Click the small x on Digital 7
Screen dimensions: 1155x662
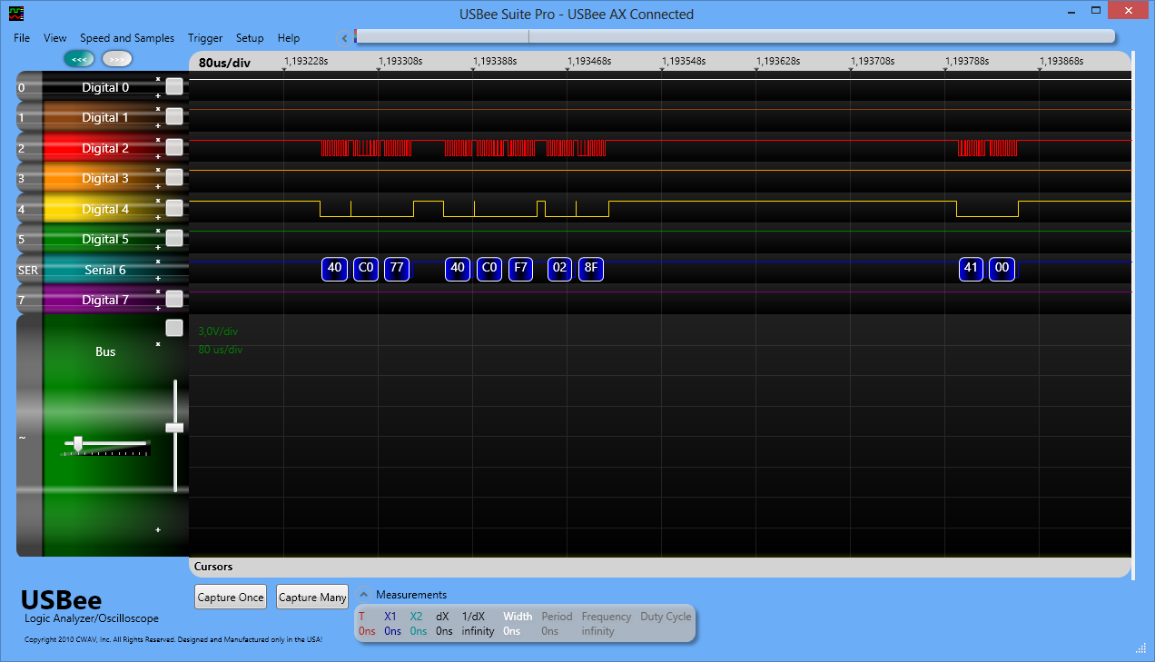click(x=158, y=292)
